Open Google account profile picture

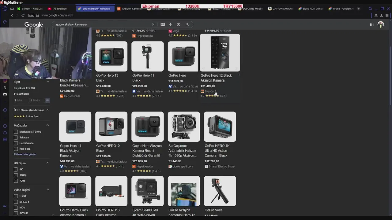pos(381,24)
